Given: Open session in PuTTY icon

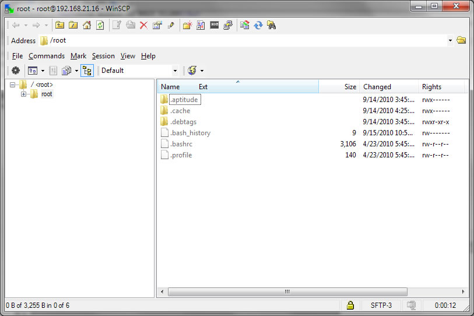Looking at the screenshot, I should pyautogui.click(x=228, y=25).
